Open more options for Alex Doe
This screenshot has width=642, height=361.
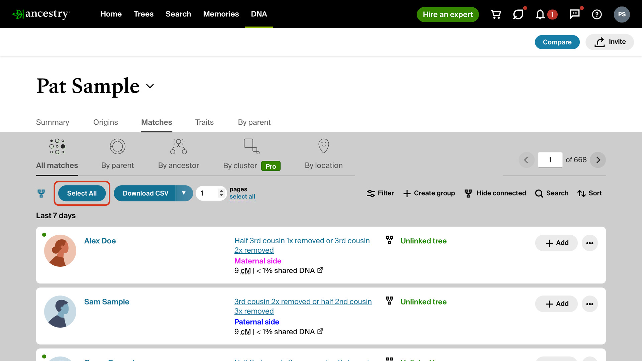pos(590,243)
